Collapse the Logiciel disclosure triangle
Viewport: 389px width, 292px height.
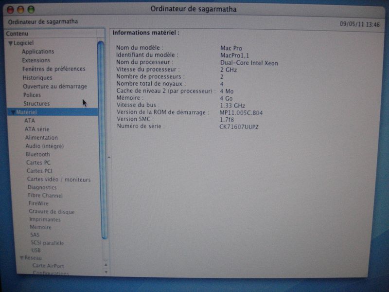point(10,43)
